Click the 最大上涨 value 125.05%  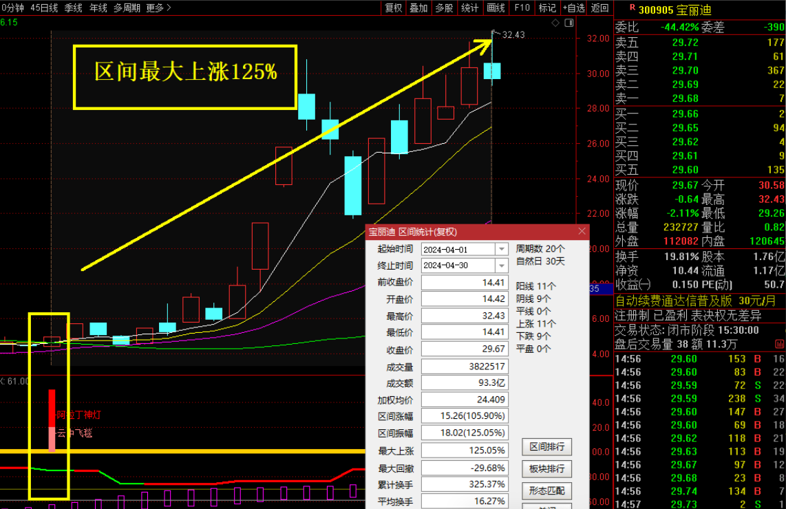point(465,451)
